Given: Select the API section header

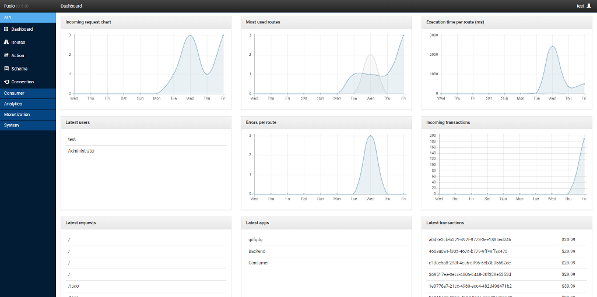Looking at the screenshot, I should (x=8, y=17).
